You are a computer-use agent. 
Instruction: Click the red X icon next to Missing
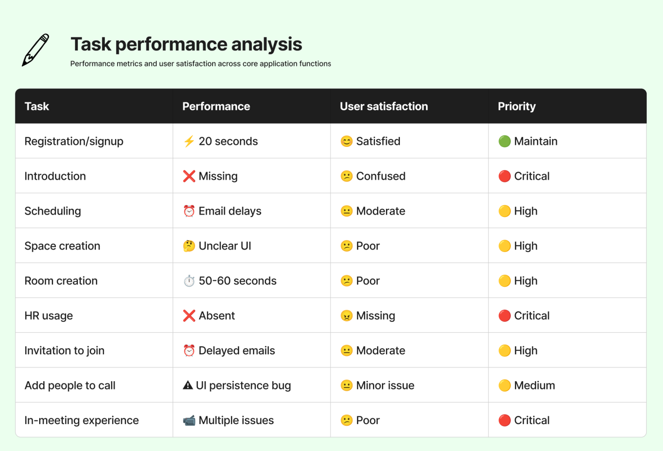click(x=189, y=176)
